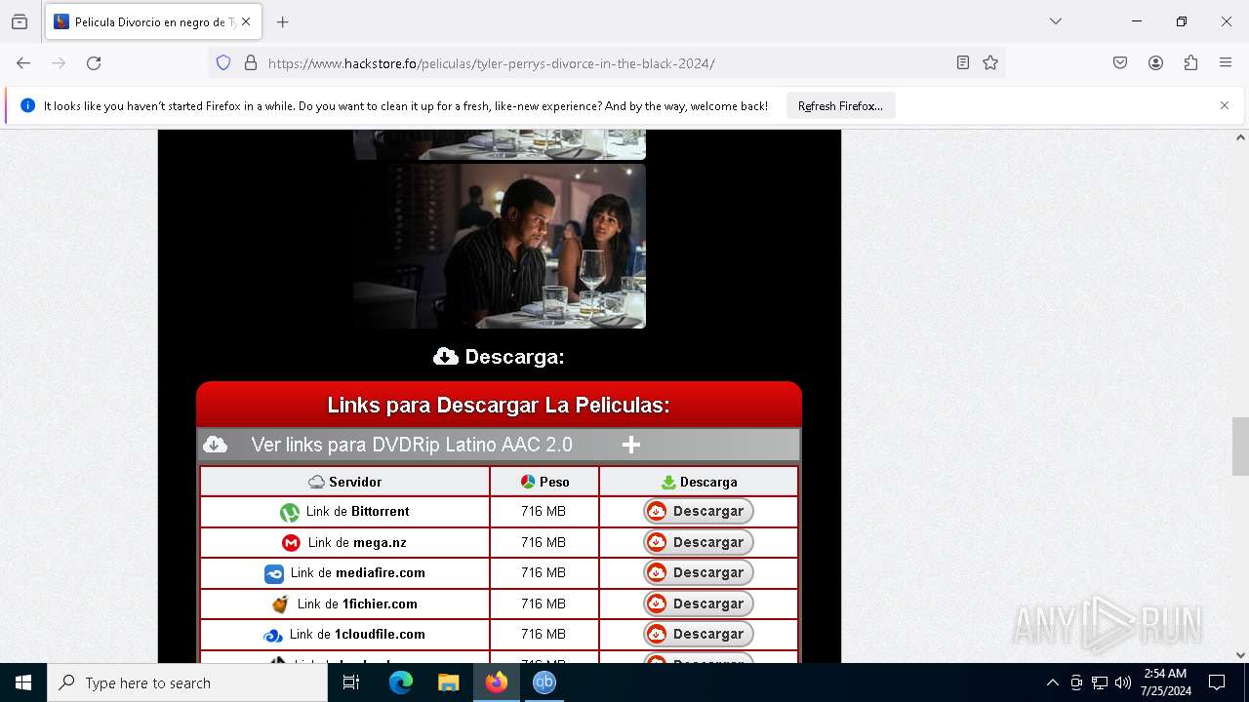Click the page vertical scrollbar thumb
This screenshot has width=1249, height=702.
tap(1240, 446)
